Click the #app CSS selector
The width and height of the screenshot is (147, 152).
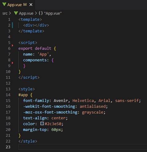point(23,95)
